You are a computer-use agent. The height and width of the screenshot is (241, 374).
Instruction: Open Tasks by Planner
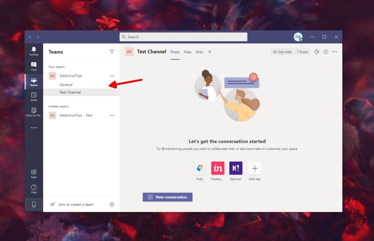[x=34, y=112]
